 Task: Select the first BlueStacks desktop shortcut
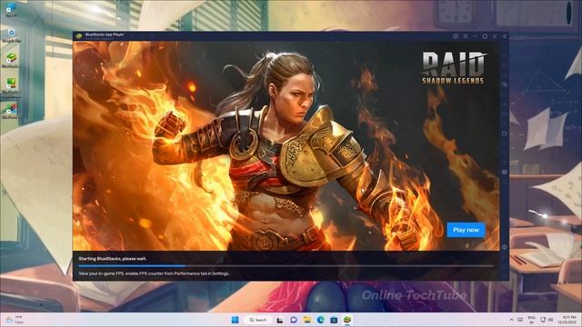[x=11, y=61]
